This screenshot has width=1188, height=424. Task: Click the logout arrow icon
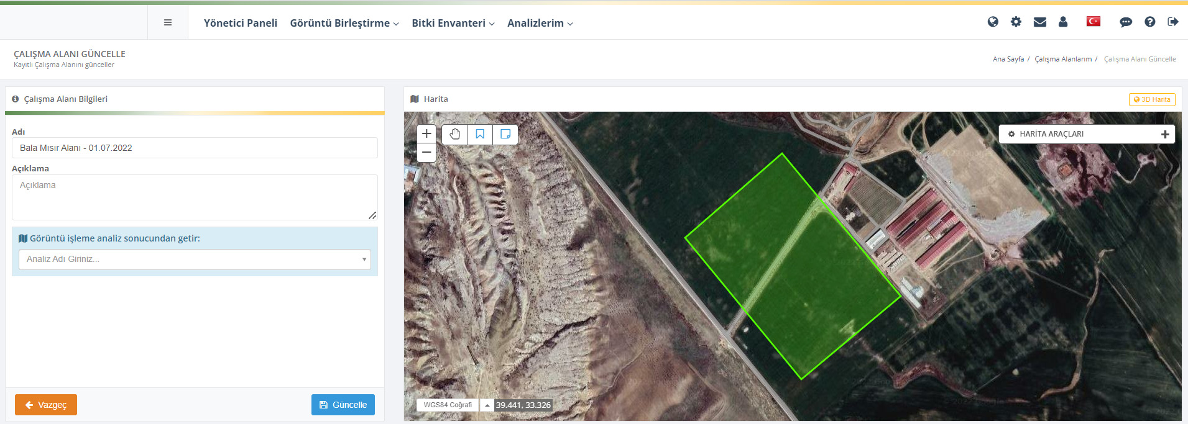1173,22
